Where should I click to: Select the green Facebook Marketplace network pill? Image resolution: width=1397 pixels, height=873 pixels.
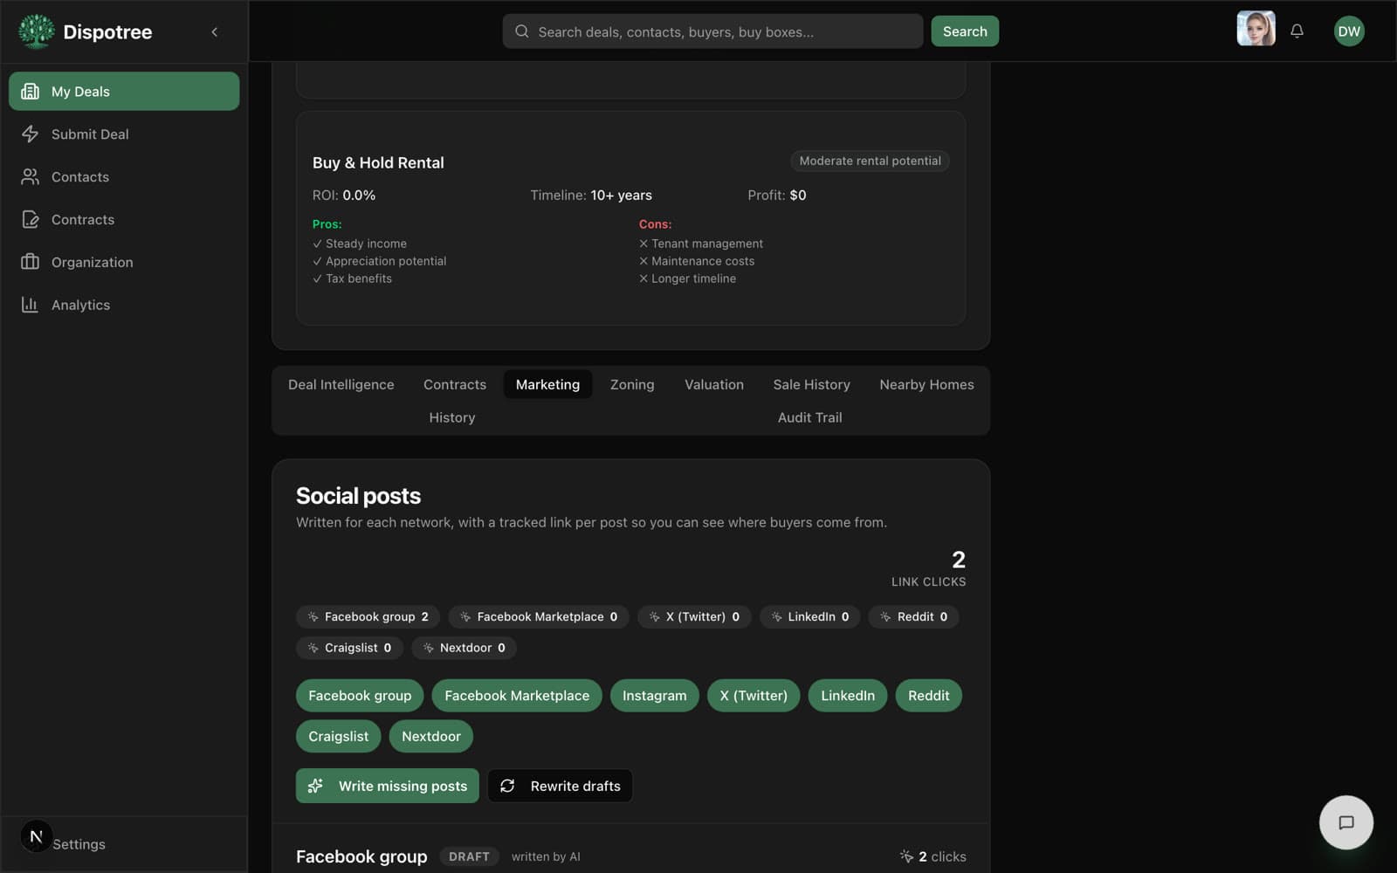pos(517,696)
